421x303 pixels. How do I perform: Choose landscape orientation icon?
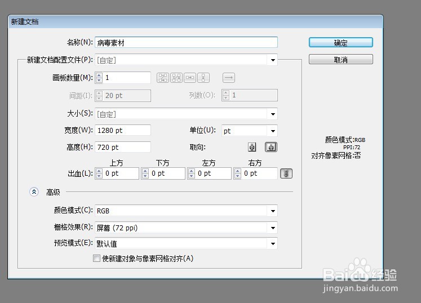coord(271,147)
